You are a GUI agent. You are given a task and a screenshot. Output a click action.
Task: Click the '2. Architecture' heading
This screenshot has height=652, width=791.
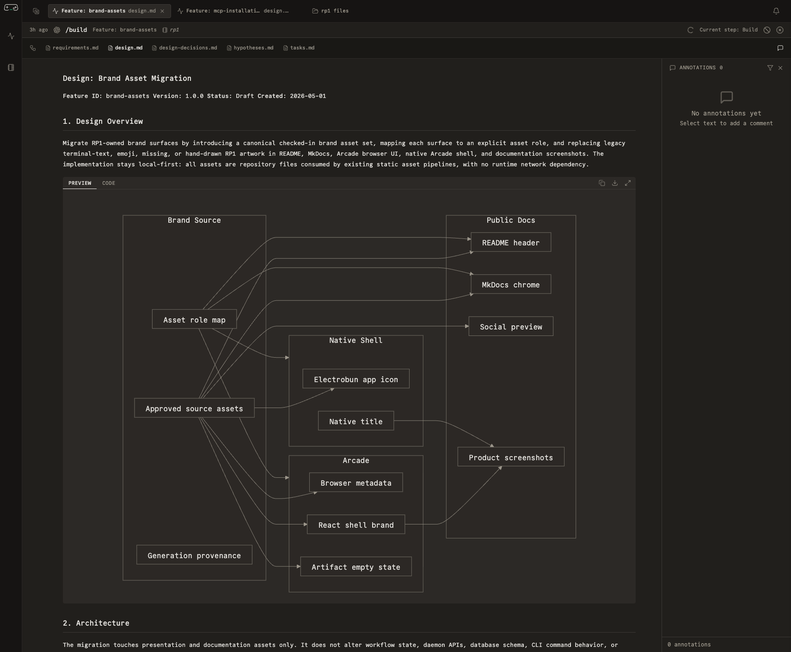(x=96, y=623)
